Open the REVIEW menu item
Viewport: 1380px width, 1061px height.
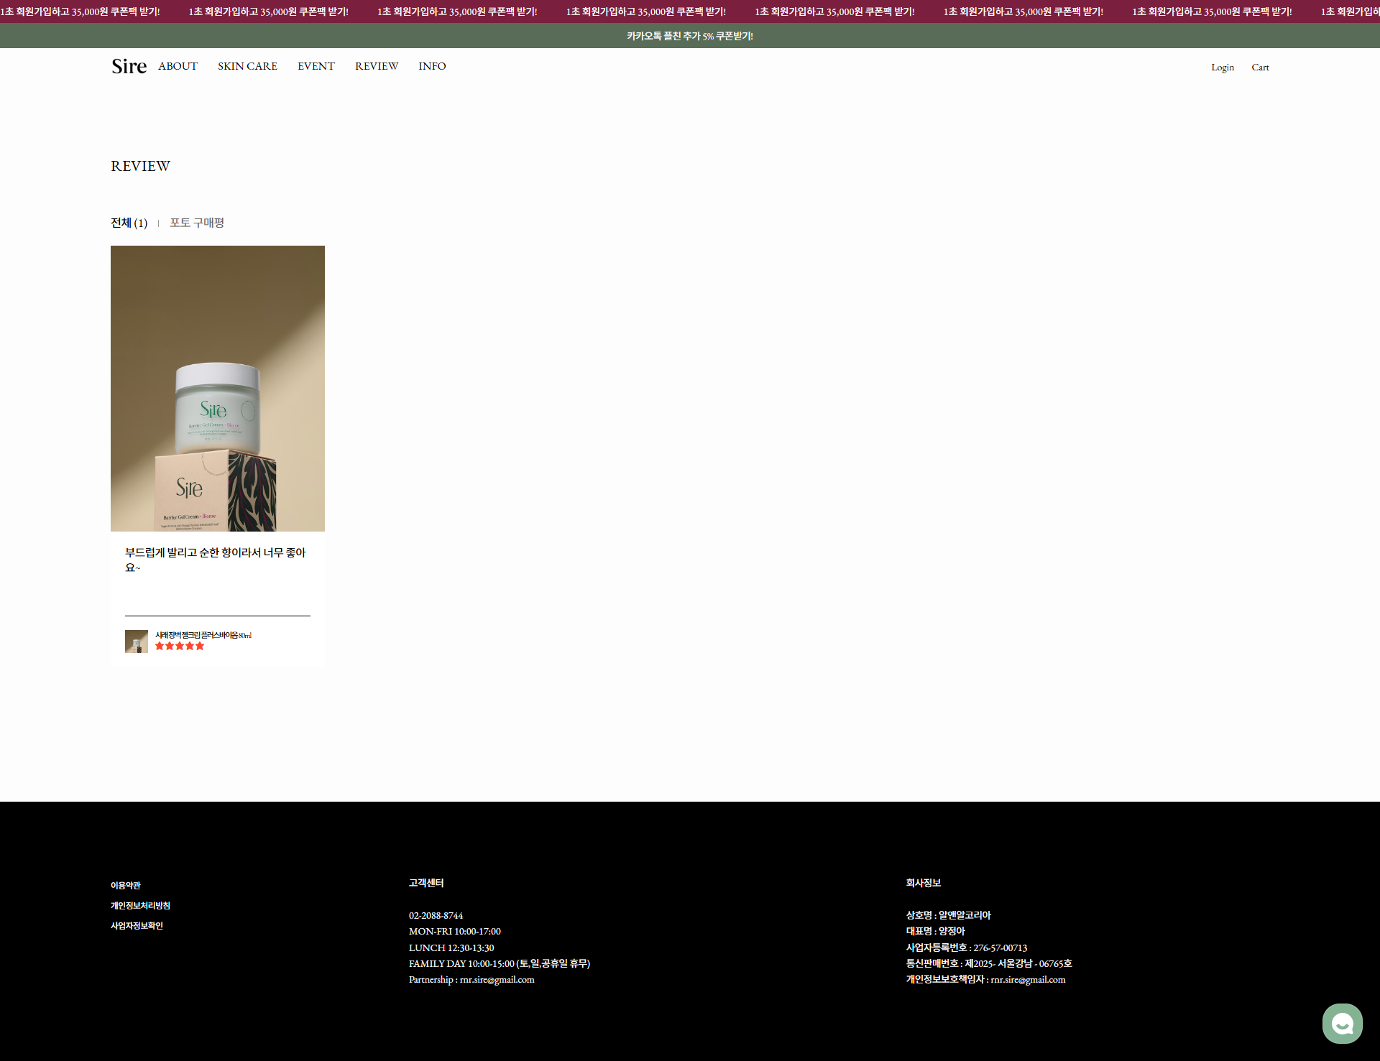377,66
